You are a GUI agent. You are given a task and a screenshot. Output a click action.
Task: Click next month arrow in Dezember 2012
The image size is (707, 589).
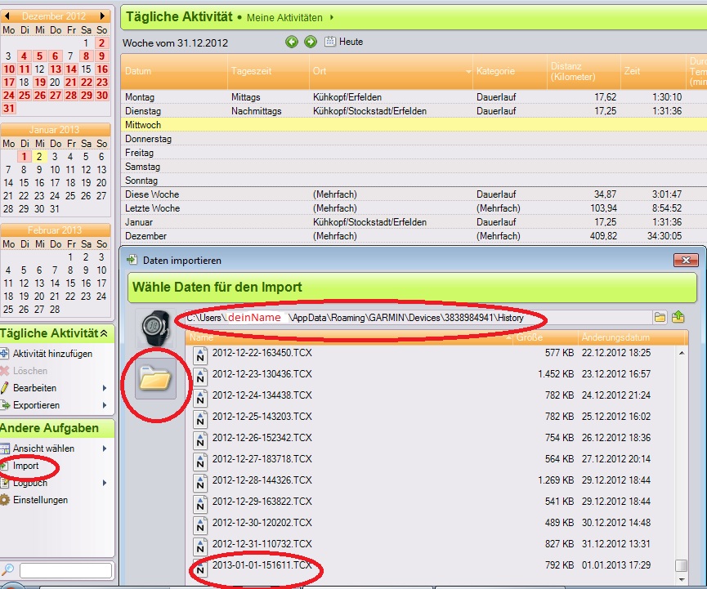pyautogui.click(x=103, y=16)
